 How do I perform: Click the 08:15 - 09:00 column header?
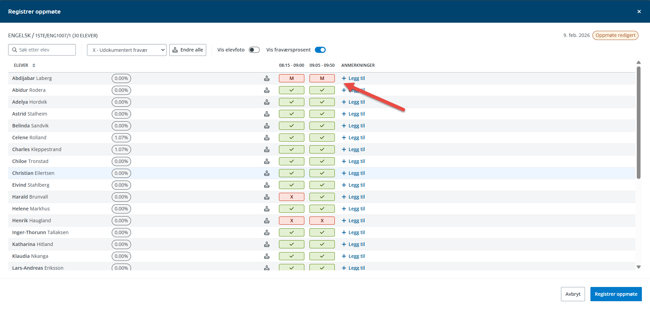(291, 65)
